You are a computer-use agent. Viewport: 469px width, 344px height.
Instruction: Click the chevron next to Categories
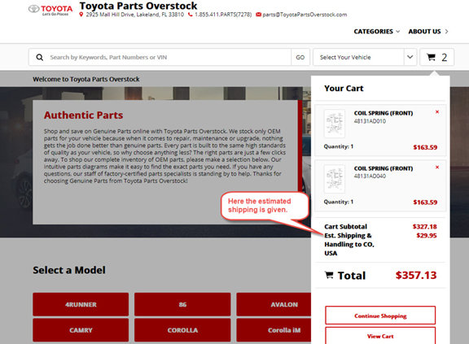pos(398,32)
